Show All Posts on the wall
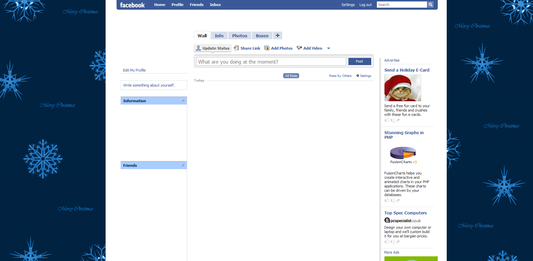This screenshot has height=261, width=533. [x=291, y=76]
